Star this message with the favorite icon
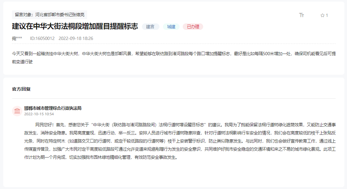 (322, 15)
